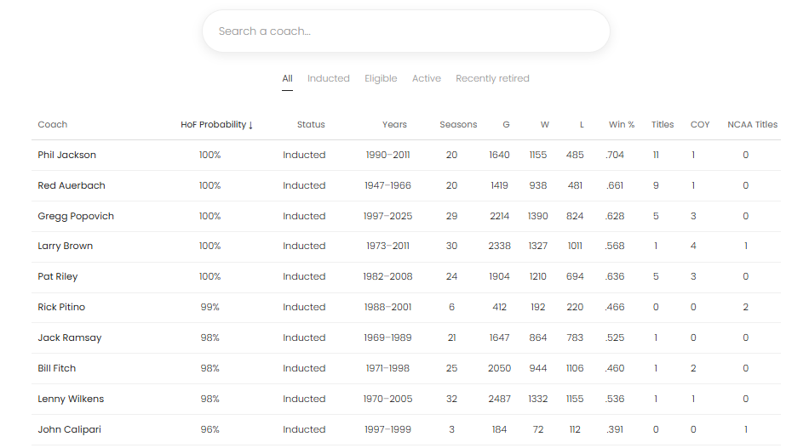This screenshot has height=448, width=809.
Task: Click Bill Fitch's losses value 1106
Action: click(575, 368)
